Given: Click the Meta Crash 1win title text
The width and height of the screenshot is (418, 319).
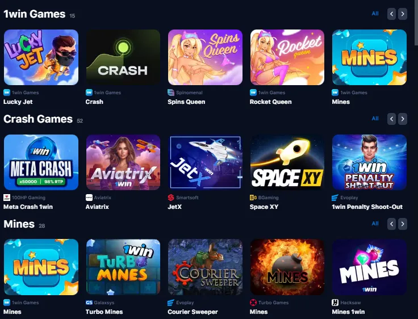Looking at the screenshot, I should [28, 207].
